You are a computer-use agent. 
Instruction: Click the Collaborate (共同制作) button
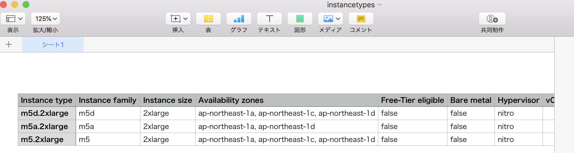(492, 19)
